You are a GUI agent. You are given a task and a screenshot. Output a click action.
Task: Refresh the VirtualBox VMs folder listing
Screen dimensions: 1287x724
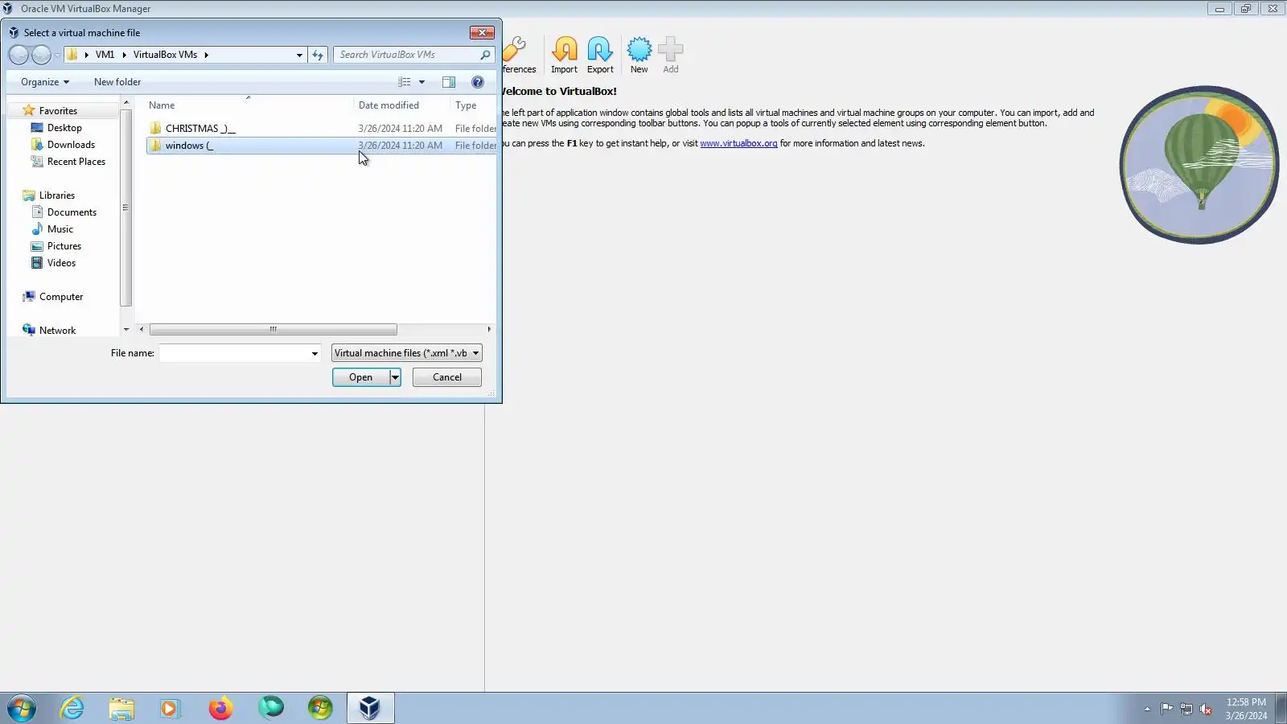[318, 55]
